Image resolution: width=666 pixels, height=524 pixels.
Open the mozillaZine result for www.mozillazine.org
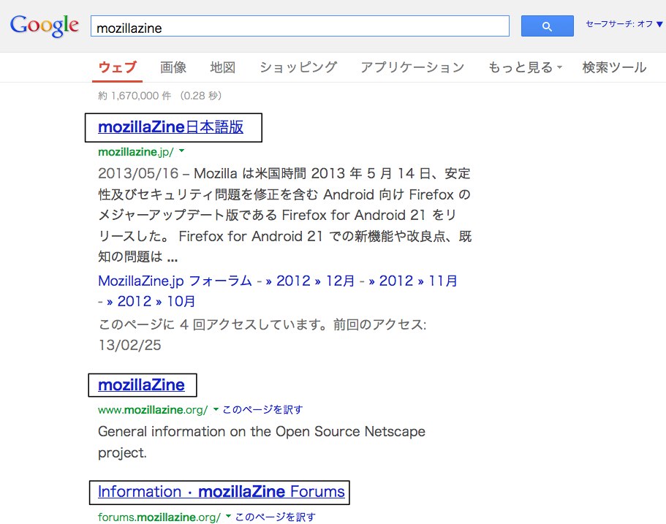[141, 384]
